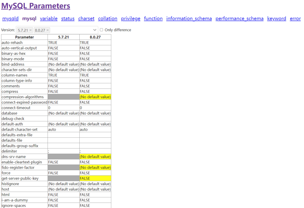The width and height of the screenshot is (304, 208).
Task: Click the 5.7.21 column header
Action: click(64, 37)
